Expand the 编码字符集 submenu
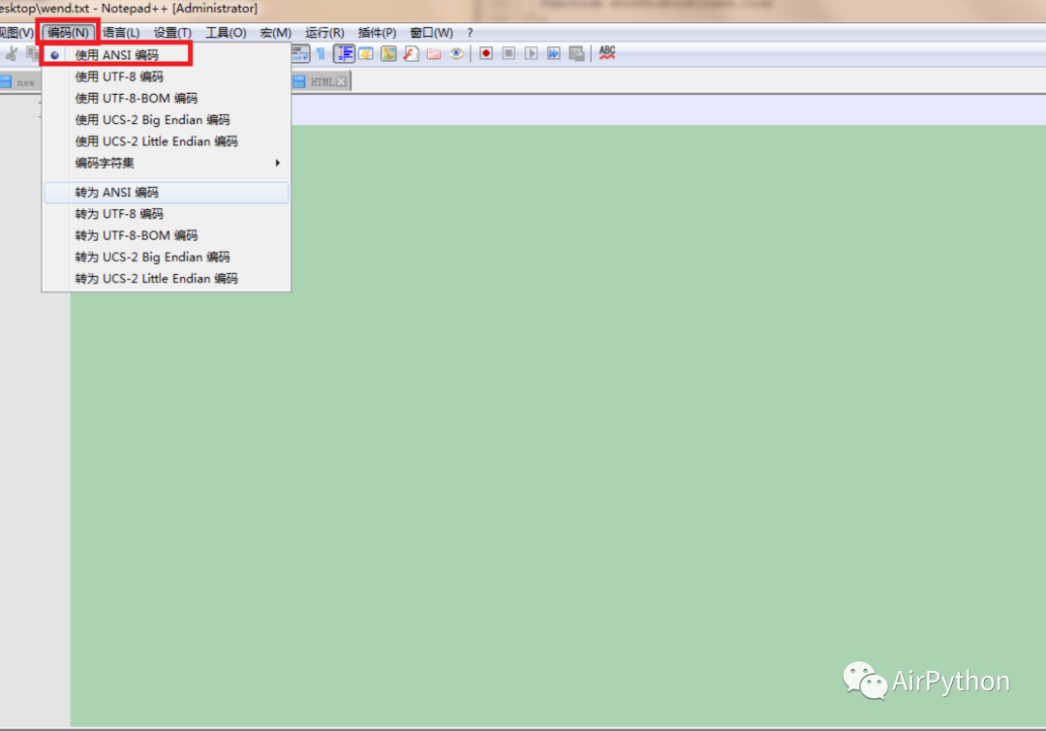 click(167, 163)
